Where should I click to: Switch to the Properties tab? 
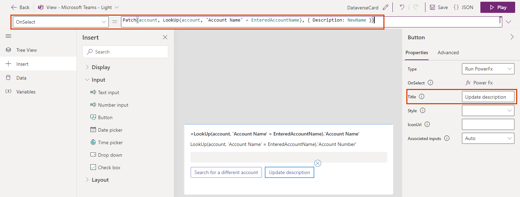coord(417,52)
